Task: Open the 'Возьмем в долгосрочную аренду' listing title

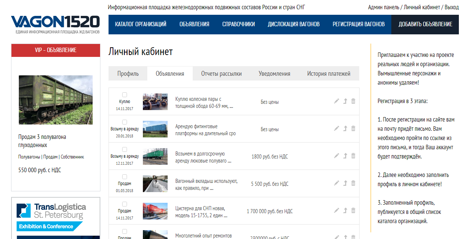Action: pyautogui.click(x=203, y=157)
